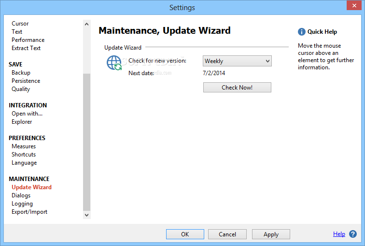Click the sidebar scrollbar thumb

point(86,142)
